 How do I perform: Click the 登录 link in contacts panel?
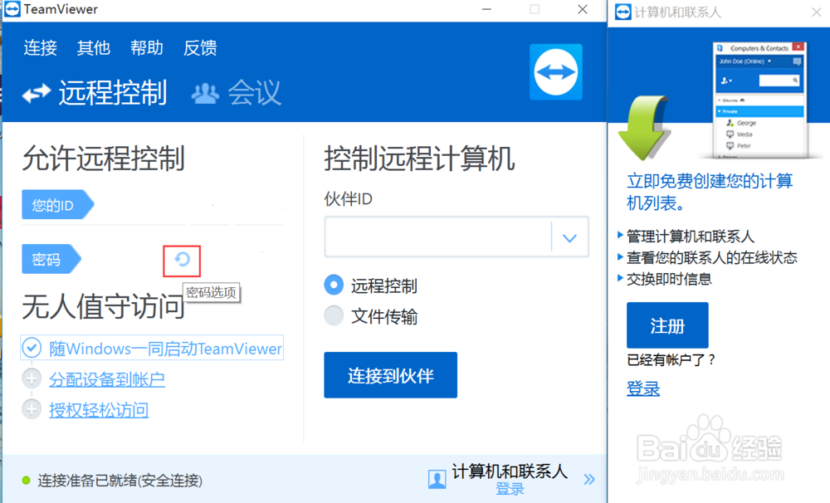[643, 388]
